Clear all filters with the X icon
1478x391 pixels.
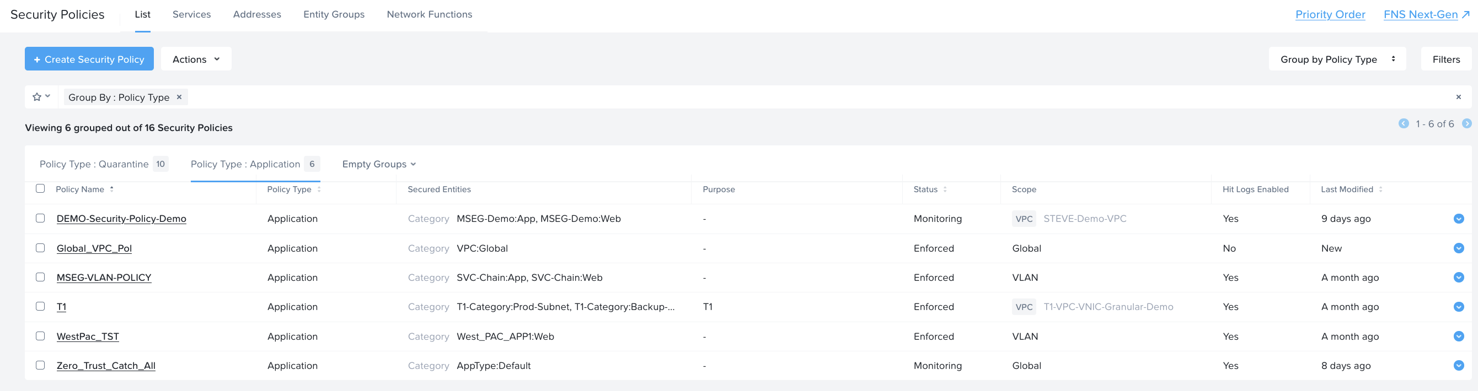pos(1458,97)
